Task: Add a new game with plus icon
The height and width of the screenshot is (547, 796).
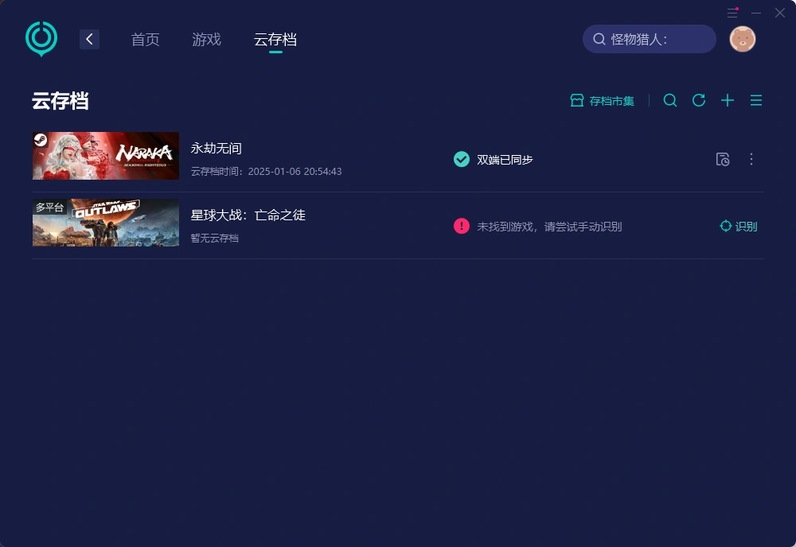Action: (x=727, y=100)
